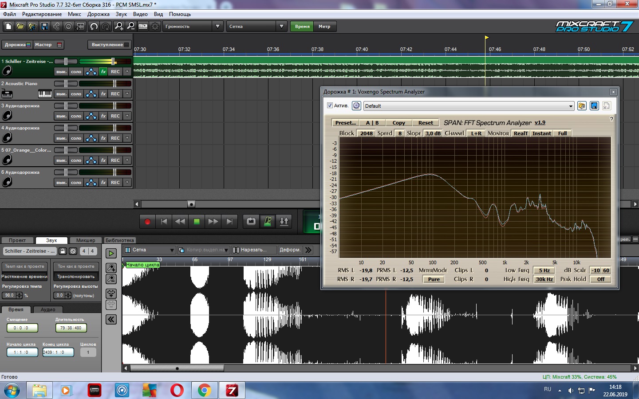Open the Сетка dropdown in the sound editor
This screenshot has height=399, width=639.
click(x=150, y=250)
